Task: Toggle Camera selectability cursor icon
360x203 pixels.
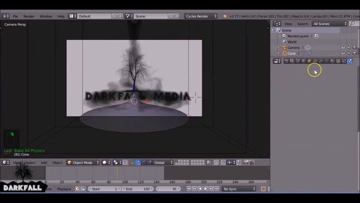Action: 349,47
